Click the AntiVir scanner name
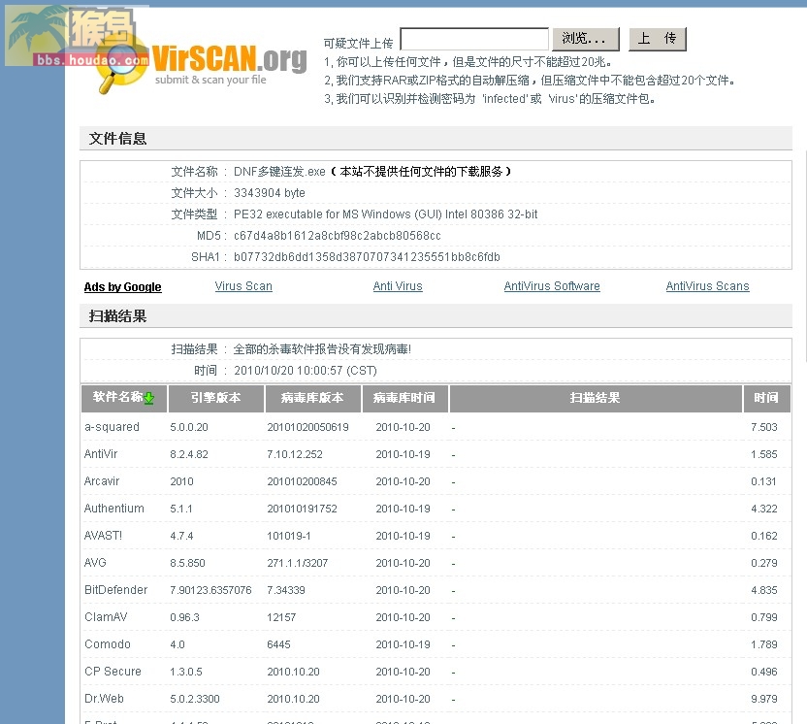This screenshot has height=724, width=807. tap(101, 454)
